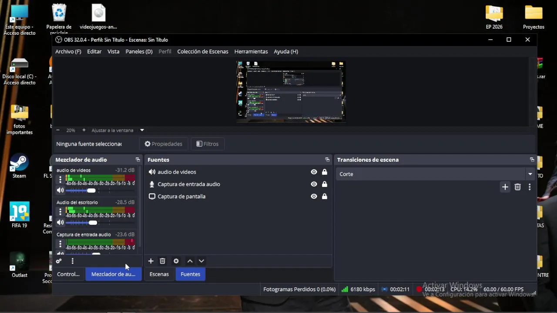Image resolution: width=557 pixels, height=313 pixels.
Task: Click the 6180 kbps bitrate status
Action: click(358, 289)
